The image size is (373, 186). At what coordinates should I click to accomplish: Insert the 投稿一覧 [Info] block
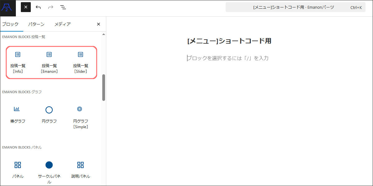tap(18, 62)
